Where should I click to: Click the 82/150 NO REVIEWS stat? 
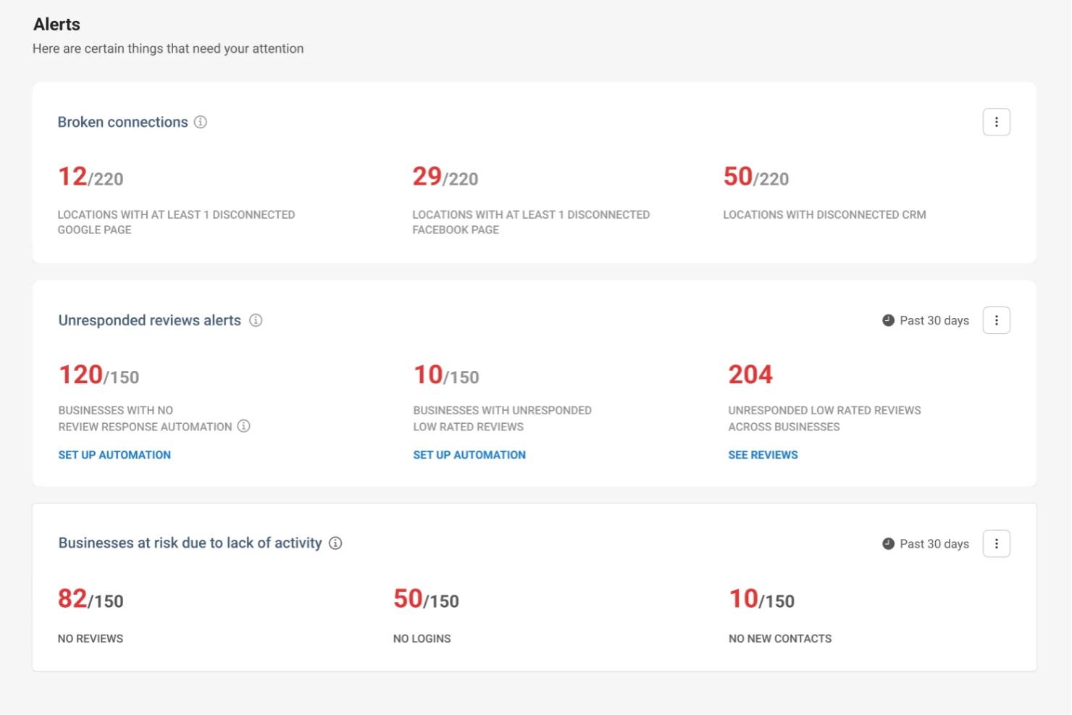[91, 599]
